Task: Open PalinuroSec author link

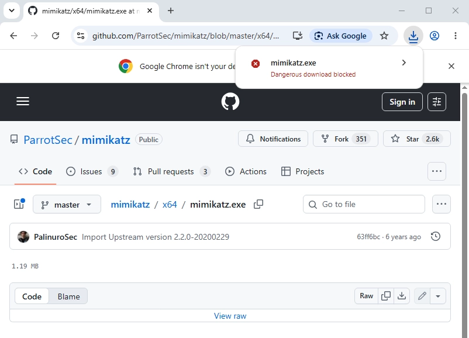Action: [56, 237]
